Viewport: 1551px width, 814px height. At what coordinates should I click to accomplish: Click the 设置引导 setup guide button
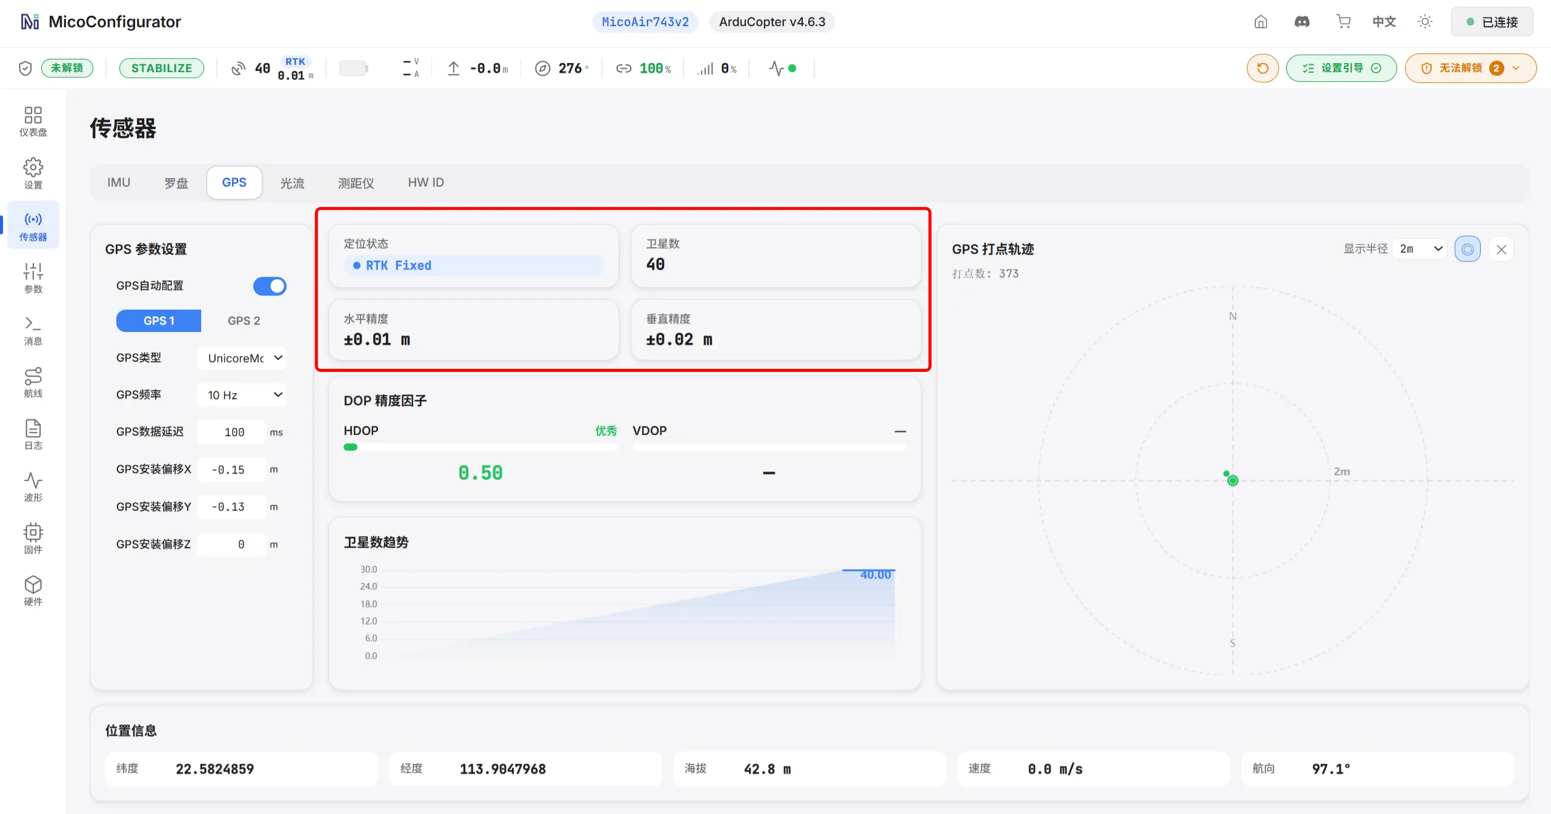[1341, 68]
